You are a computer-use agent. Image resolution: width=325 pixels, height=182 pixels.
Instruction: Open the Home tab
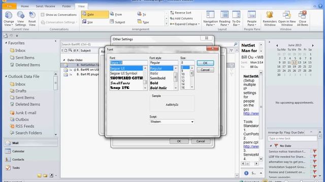point(25,6)
